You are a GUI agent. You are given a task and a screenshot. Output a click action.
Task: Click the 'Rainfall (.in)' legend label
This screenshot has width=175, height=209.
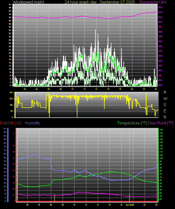[11, 123]
